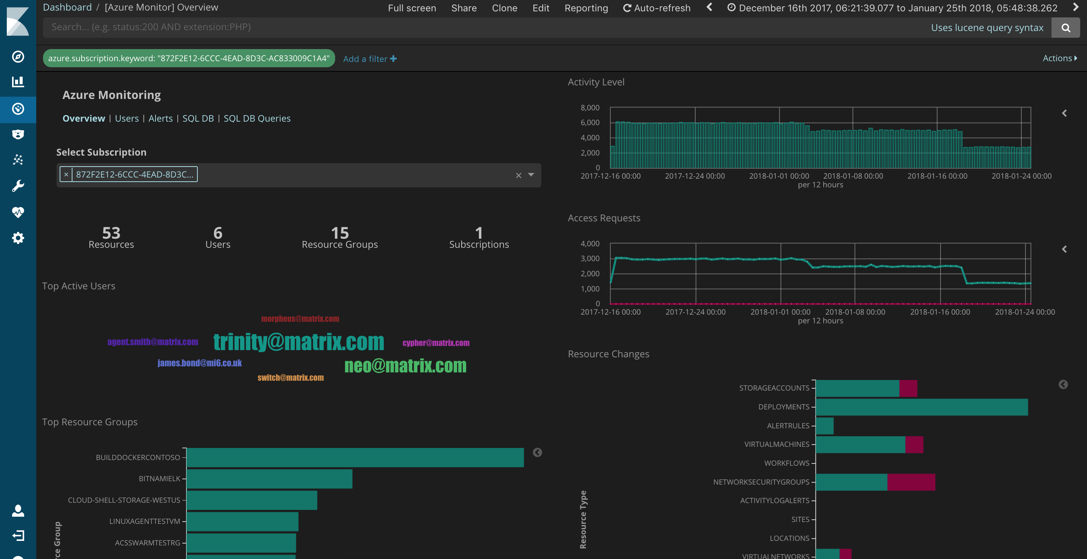Expand the filter Actions menu
The image size is (1087, 559).
pos(1059,58)
